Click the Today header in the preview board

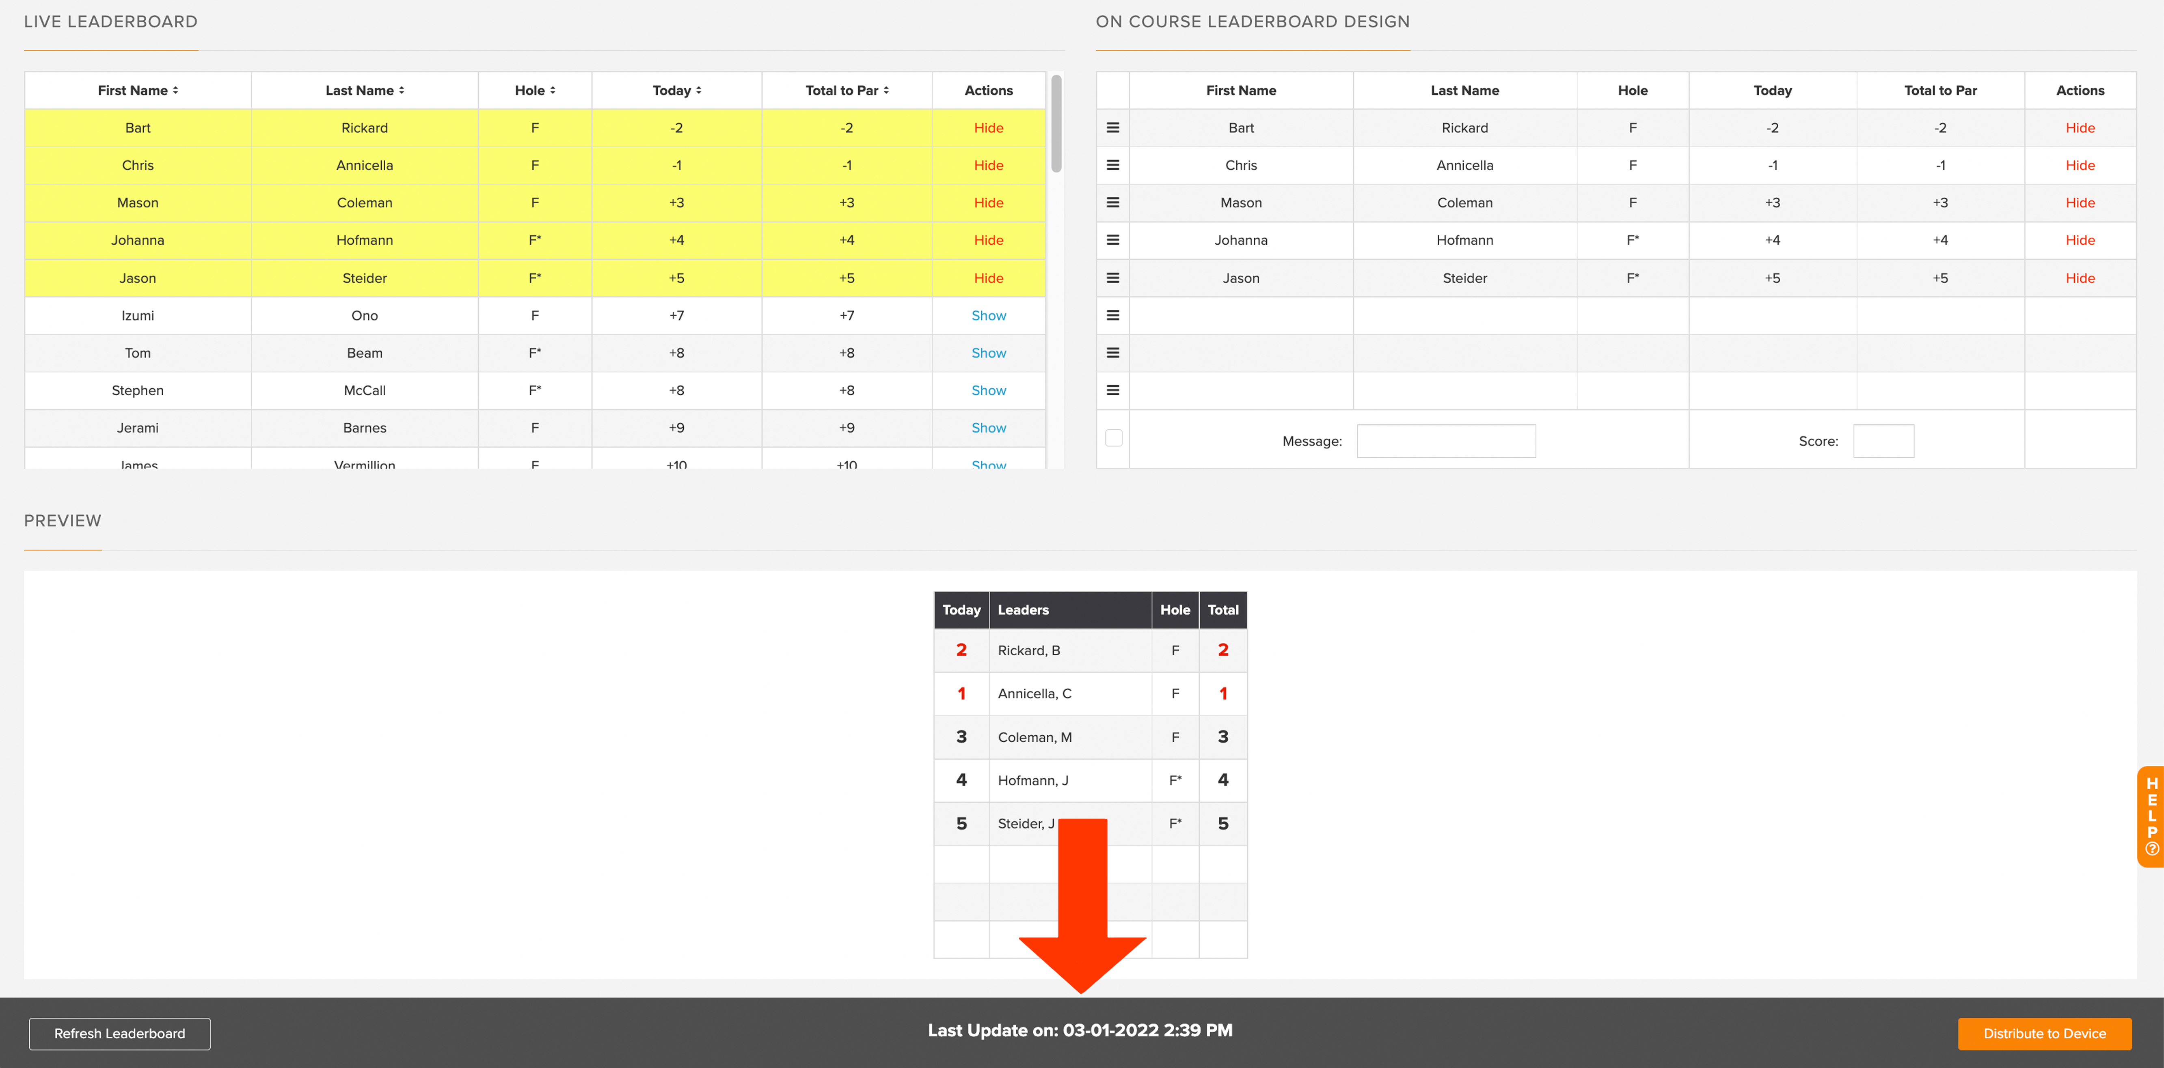(962, 610)
